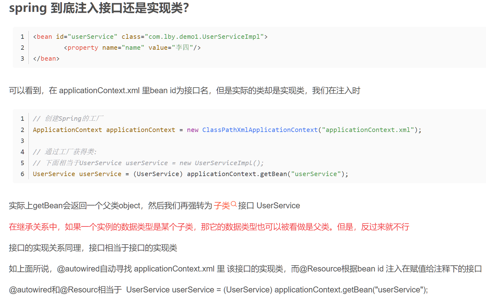Click the red 子类 keyword link
Image resolution: width=486 pixels, height=299 pixels.
click(222, 205)
